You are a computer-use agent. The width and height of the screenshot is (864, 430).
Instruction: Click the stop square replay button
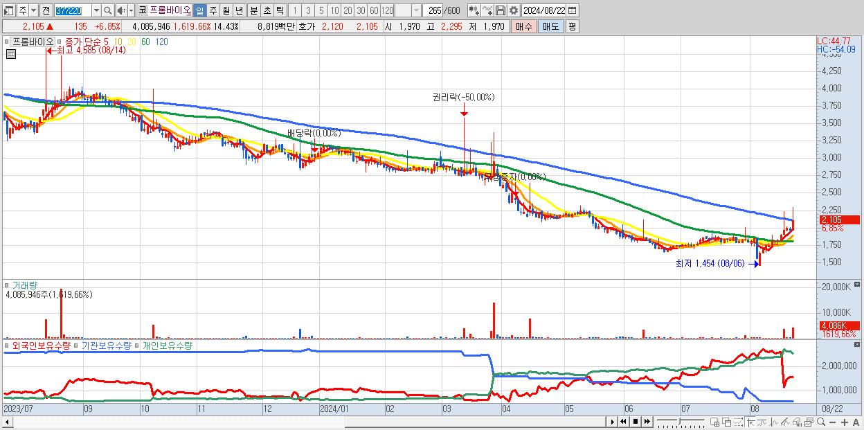[x=635, y=422]
